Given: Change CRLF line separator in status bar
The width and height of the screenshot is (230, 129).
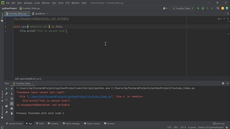Looking at the screenshot, I should (176, 128).
